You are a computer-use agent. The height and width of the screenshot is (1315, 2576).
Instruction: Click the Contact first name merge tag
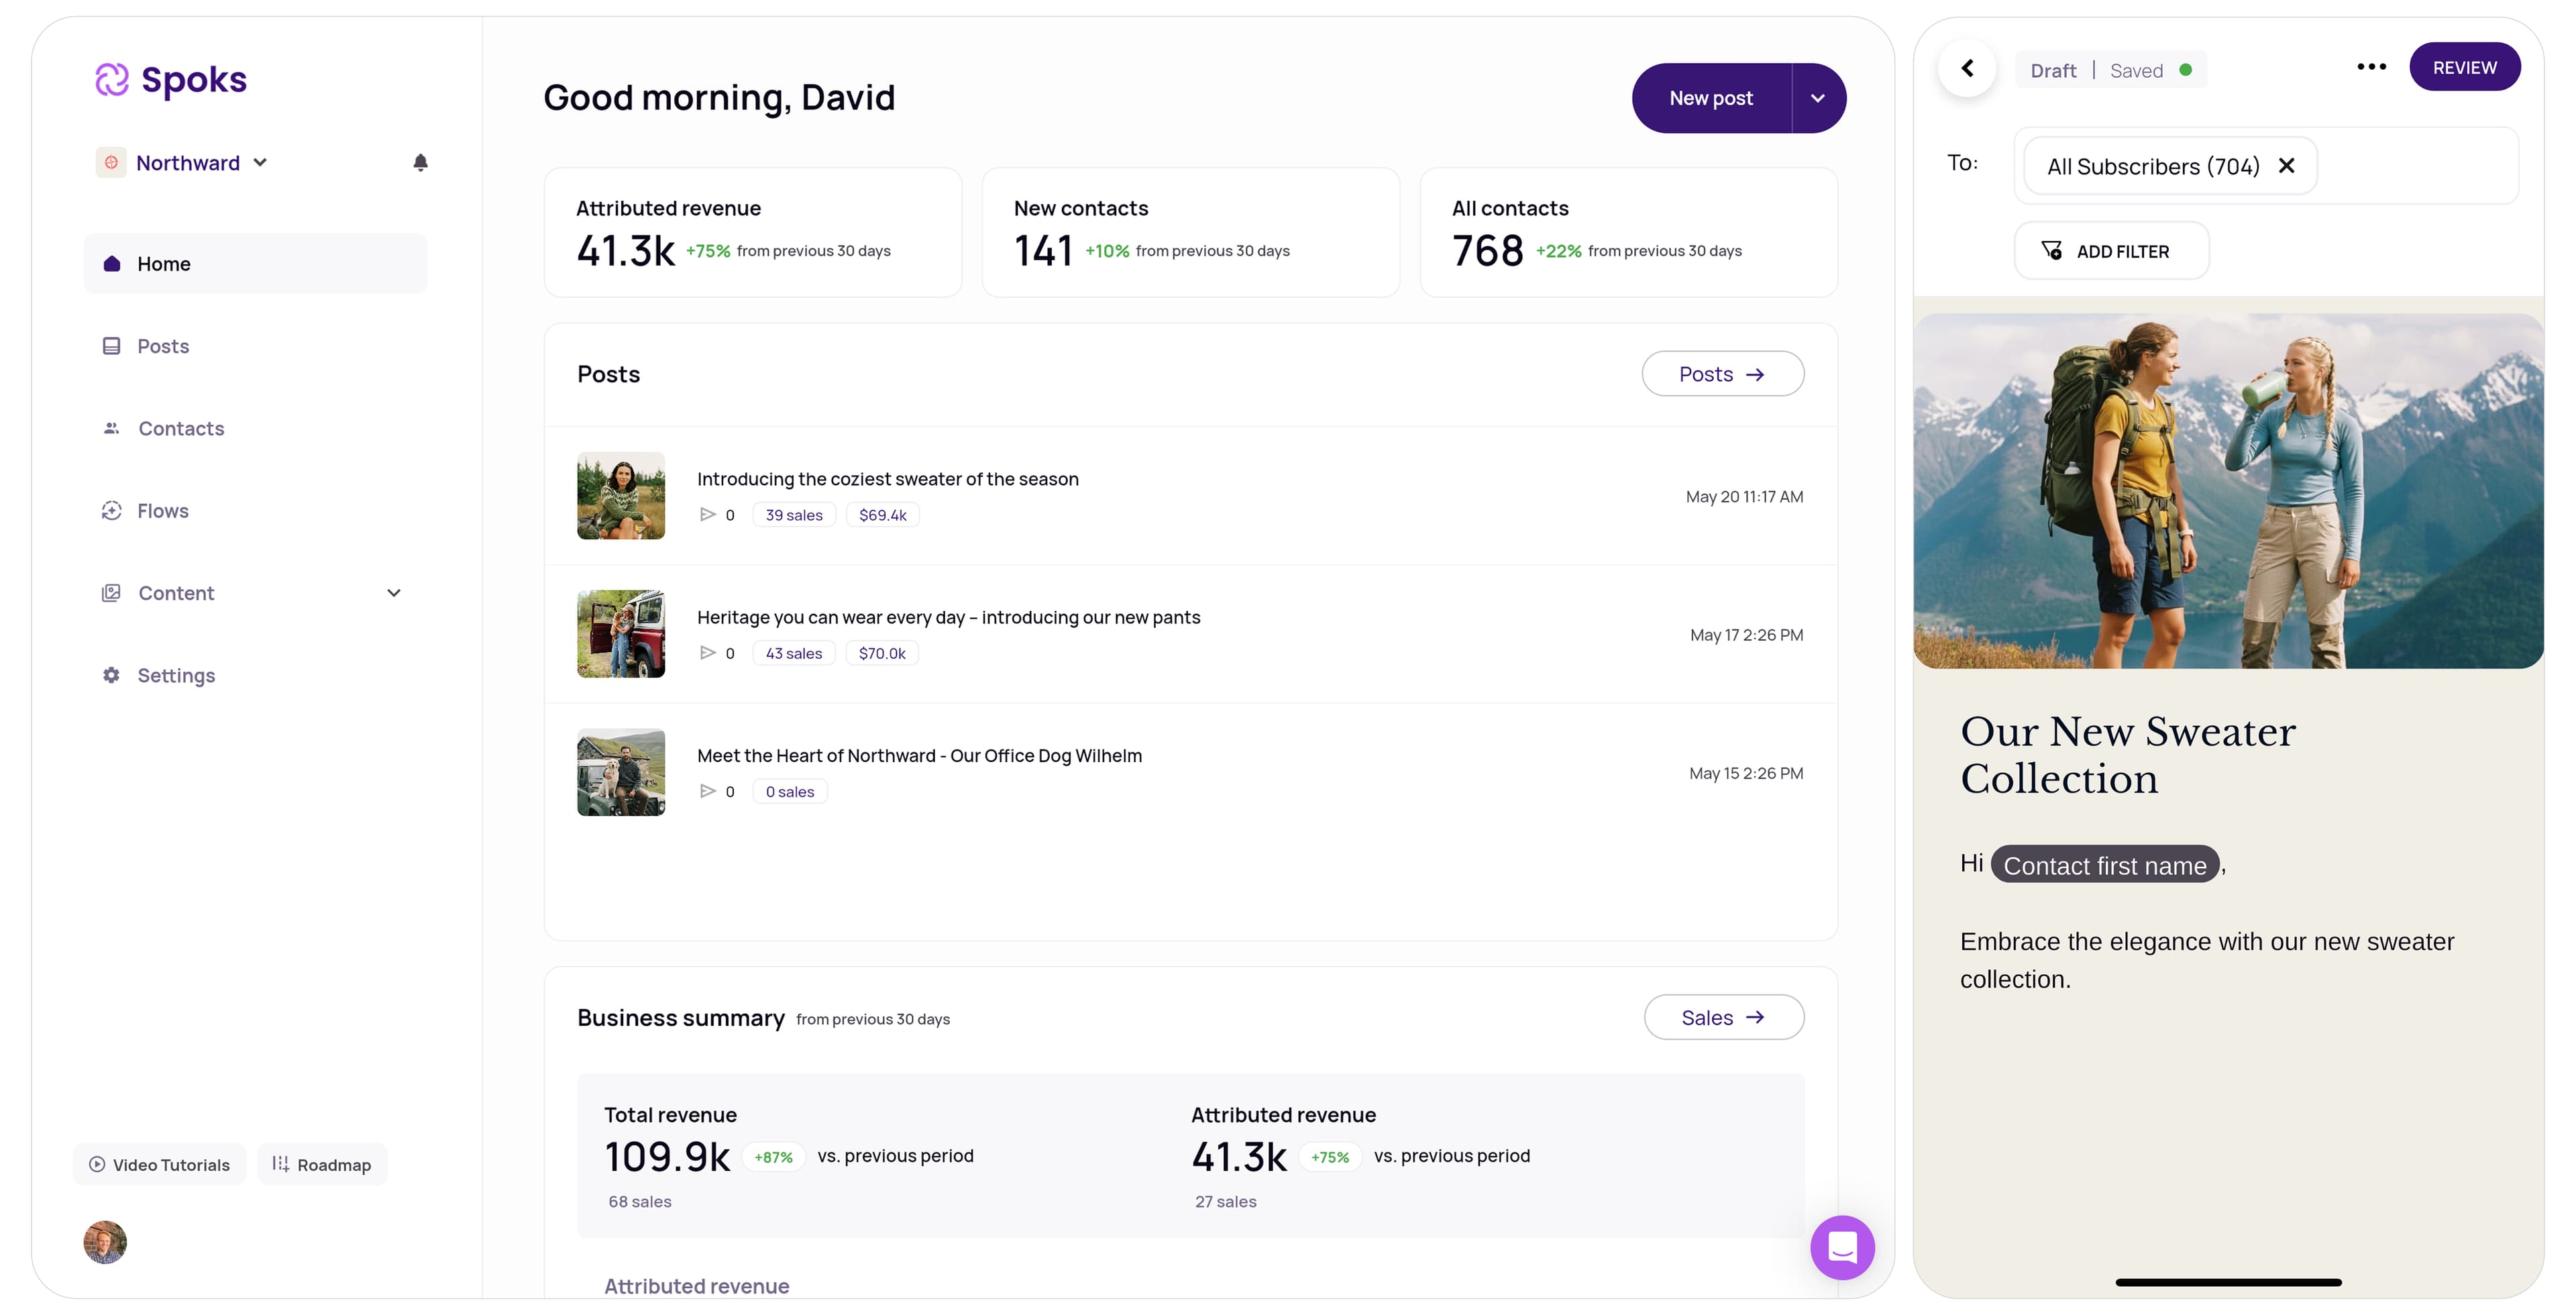click(x=2104, y=865)
